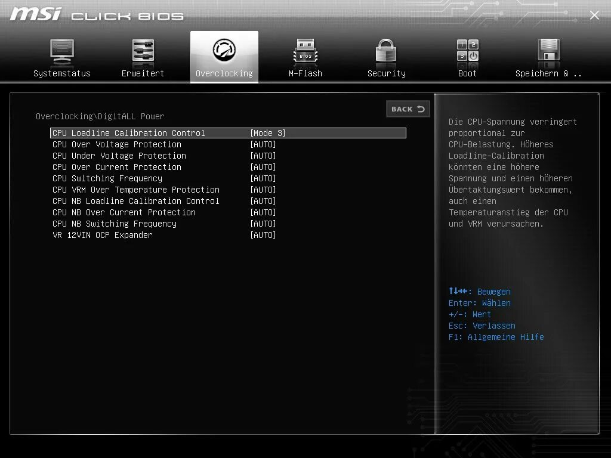Click the MSI Click BIOS logo
This screenshot has width=611, height=458.
pyautogui.click(x=97, y=14)
